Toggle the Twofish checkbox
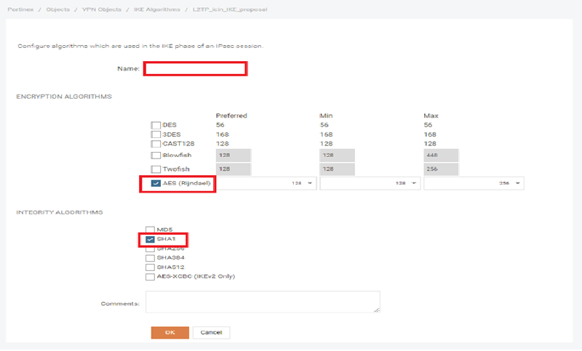Screen dimensions: 582x351 tap(156, 169)
